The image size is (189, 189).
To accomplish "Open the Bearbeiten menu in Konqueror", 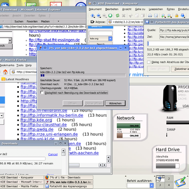I will click(112, 9).
